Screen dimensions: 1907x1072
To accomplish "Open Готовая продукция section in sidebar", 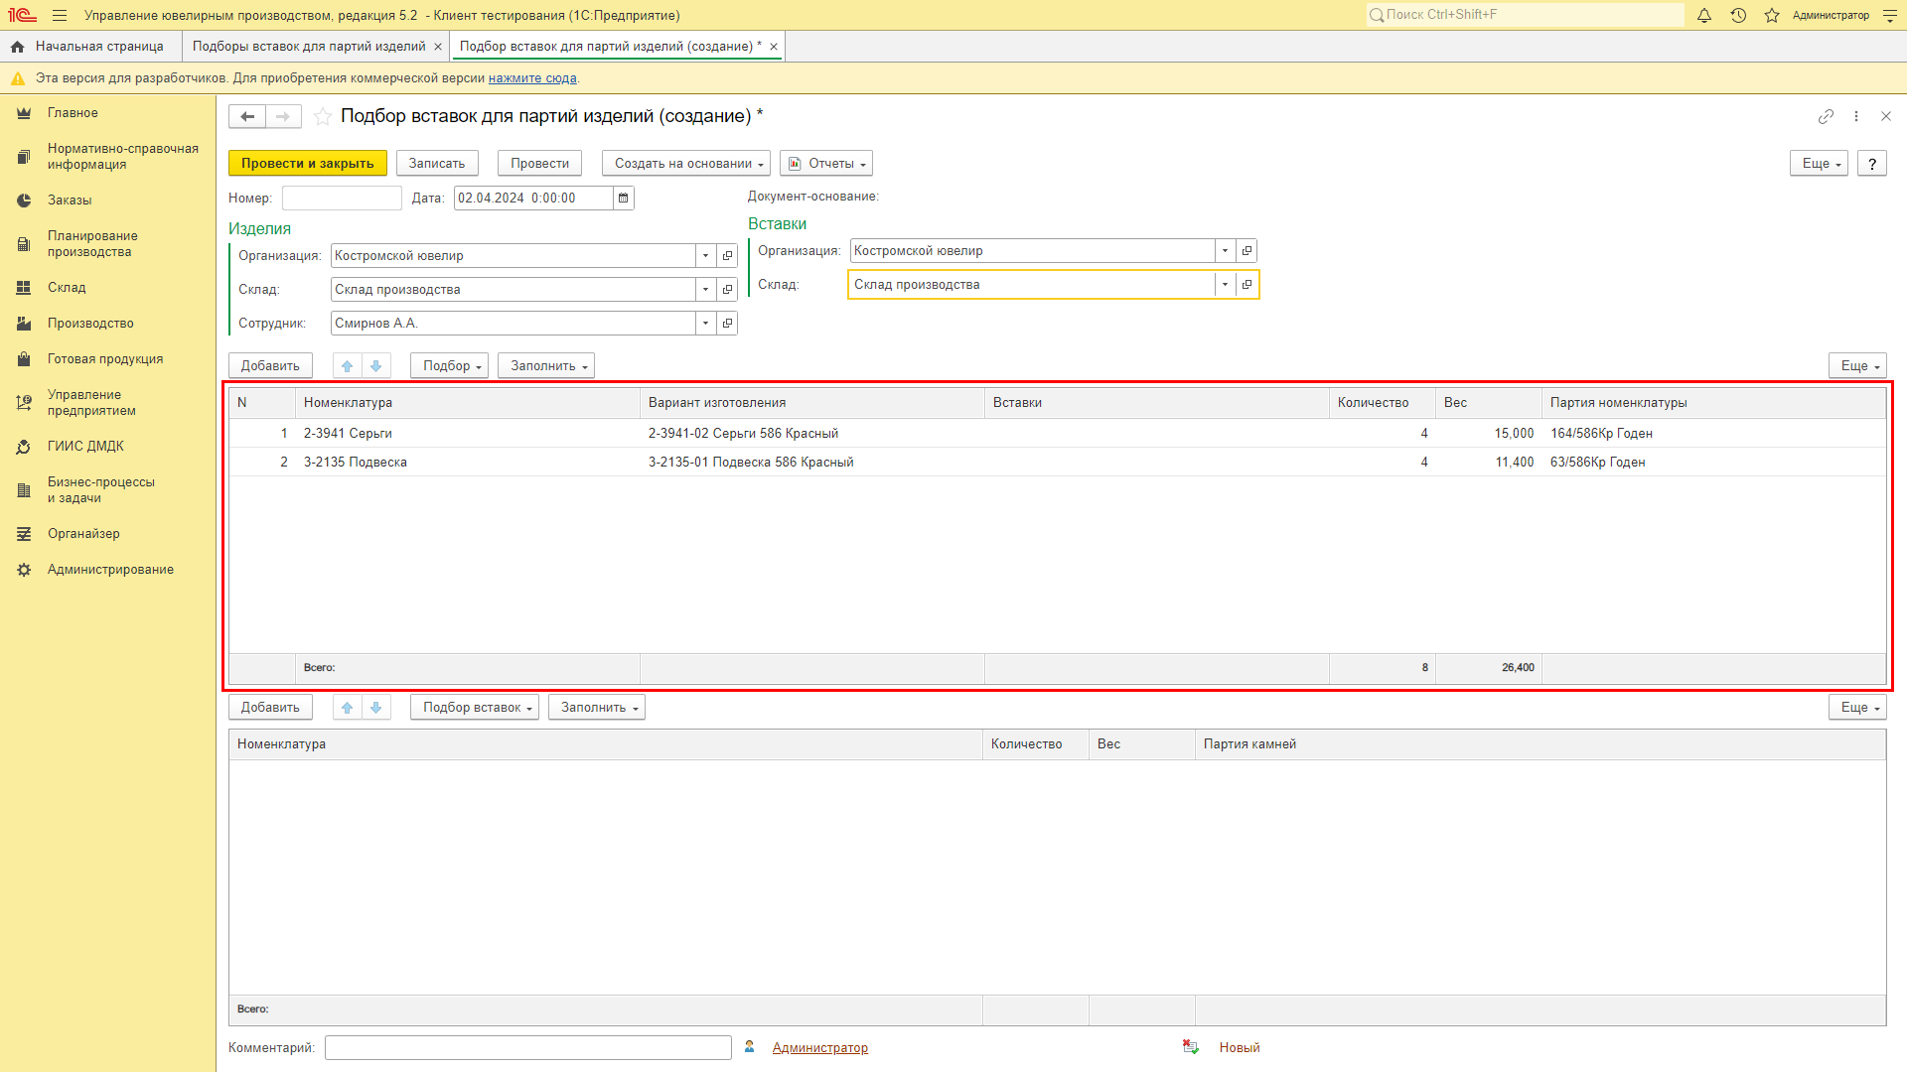I will click(107, 359).
